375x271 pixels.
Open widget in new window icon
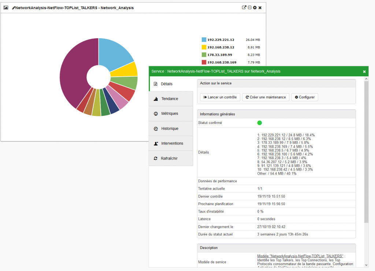point(244,7)
